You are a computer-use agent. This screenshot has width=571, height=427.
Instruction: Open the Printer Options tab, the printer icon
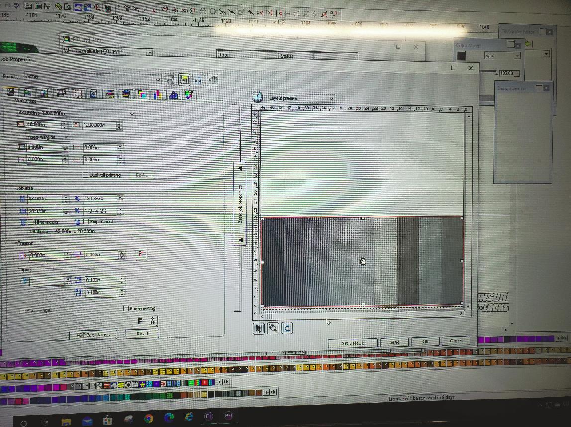click(61, 93)
